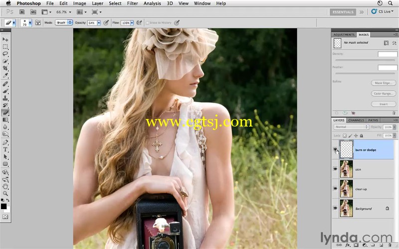
Task: Select the Blur tool
Action: coord(5,126)
